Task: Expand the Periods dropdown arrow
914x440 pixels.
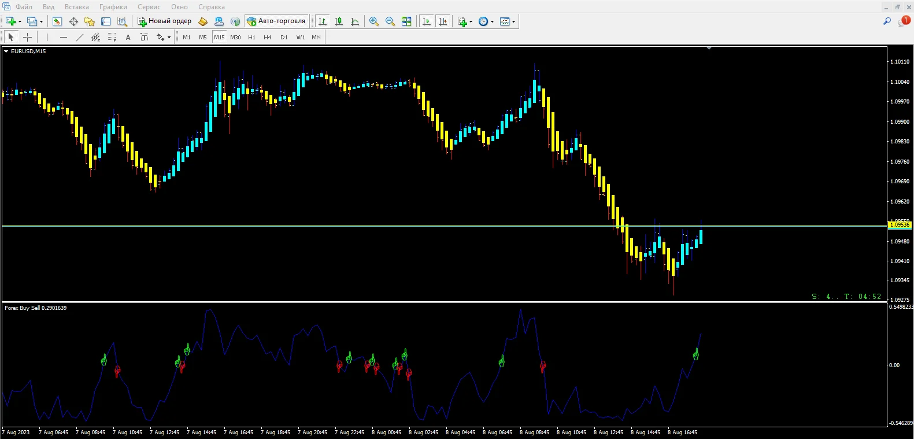Action: click(x=492, y=22)
